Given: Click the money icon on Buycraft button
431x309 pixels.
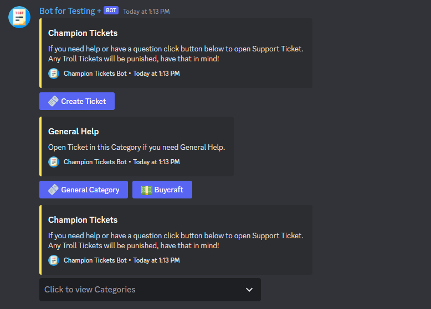Looking at the screenshot, I should tap(146, 190).
